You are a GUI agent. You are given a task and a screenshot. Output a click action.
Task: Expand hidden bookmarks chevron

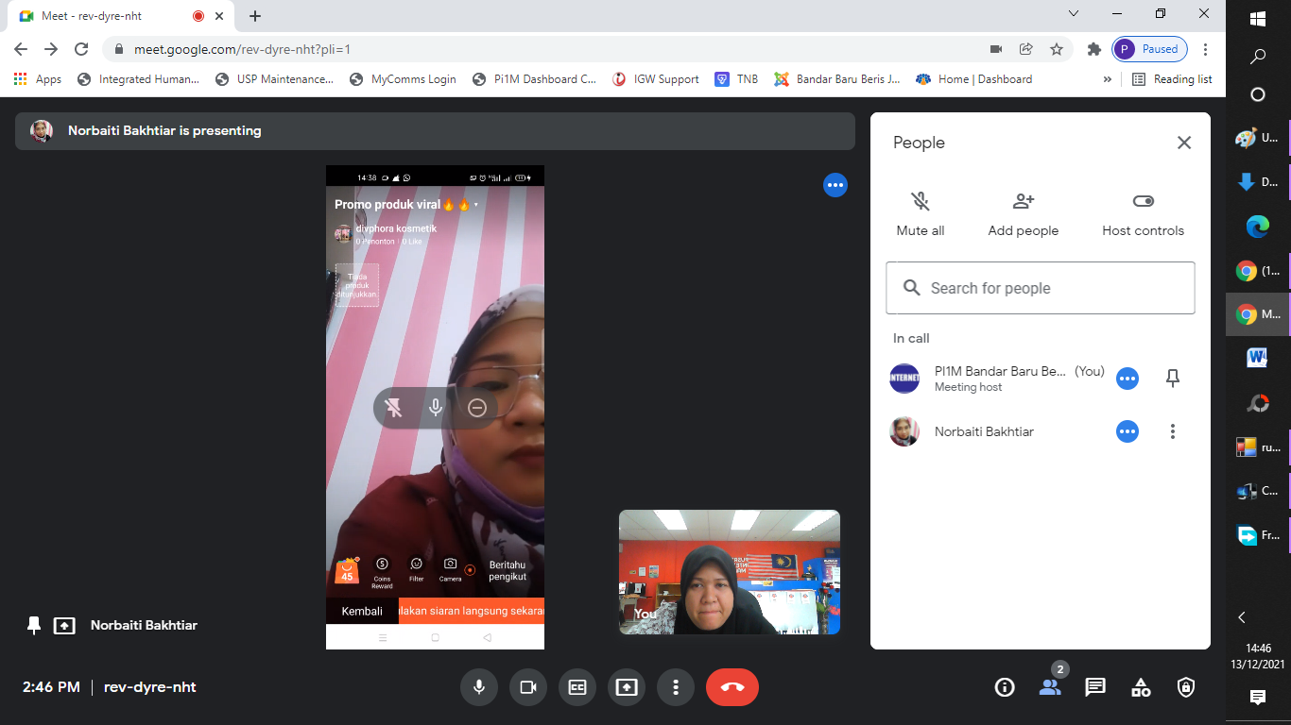click(x=1108, y=79)
